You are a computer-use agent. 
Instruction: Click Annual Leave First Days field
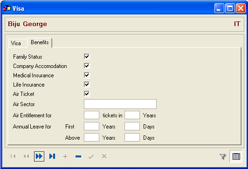[x=132, y=126]
